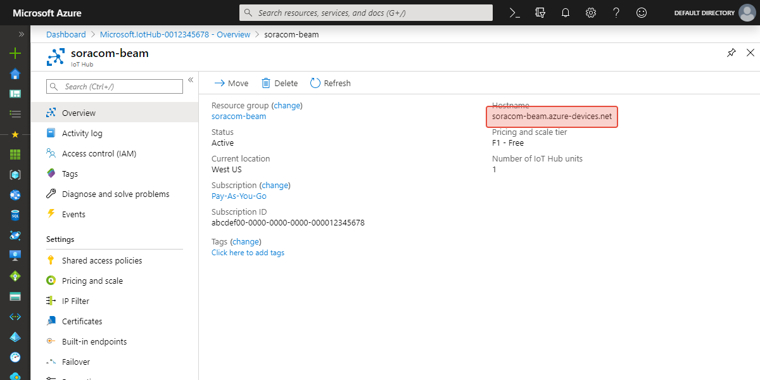Open Shared access policies settings

point(101,261)
